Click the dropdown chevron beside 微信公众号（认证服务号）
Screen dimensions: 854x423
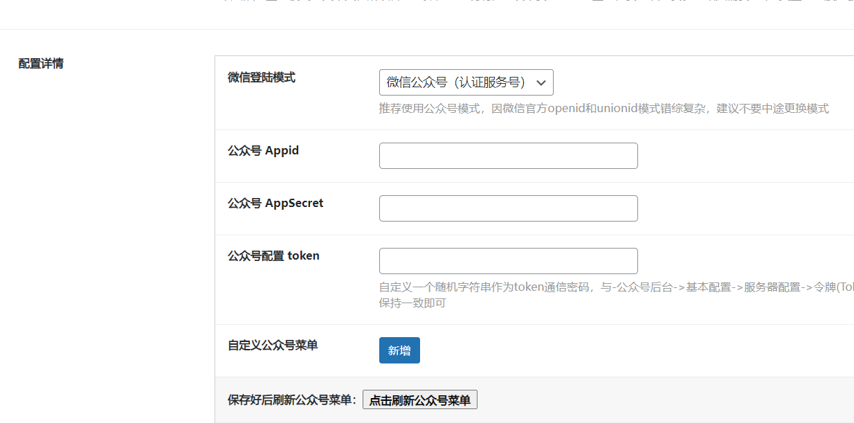(542, 82)
